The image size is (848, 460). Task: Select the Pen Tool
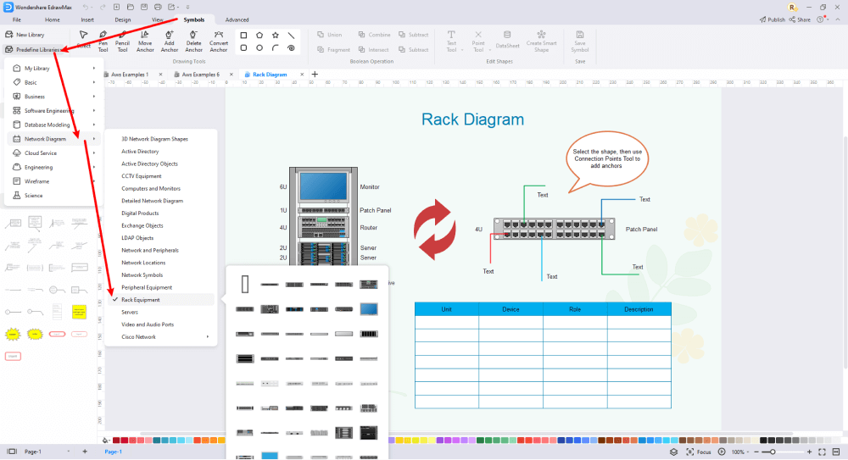click(103, 41)
